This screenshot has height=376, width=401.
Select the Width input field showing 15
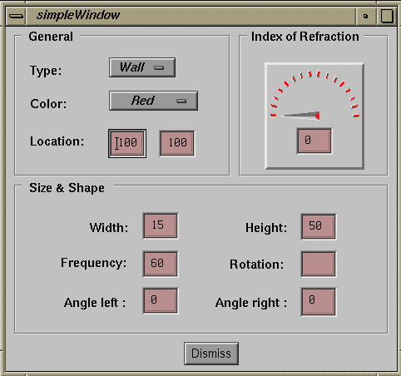pos(161,225)
